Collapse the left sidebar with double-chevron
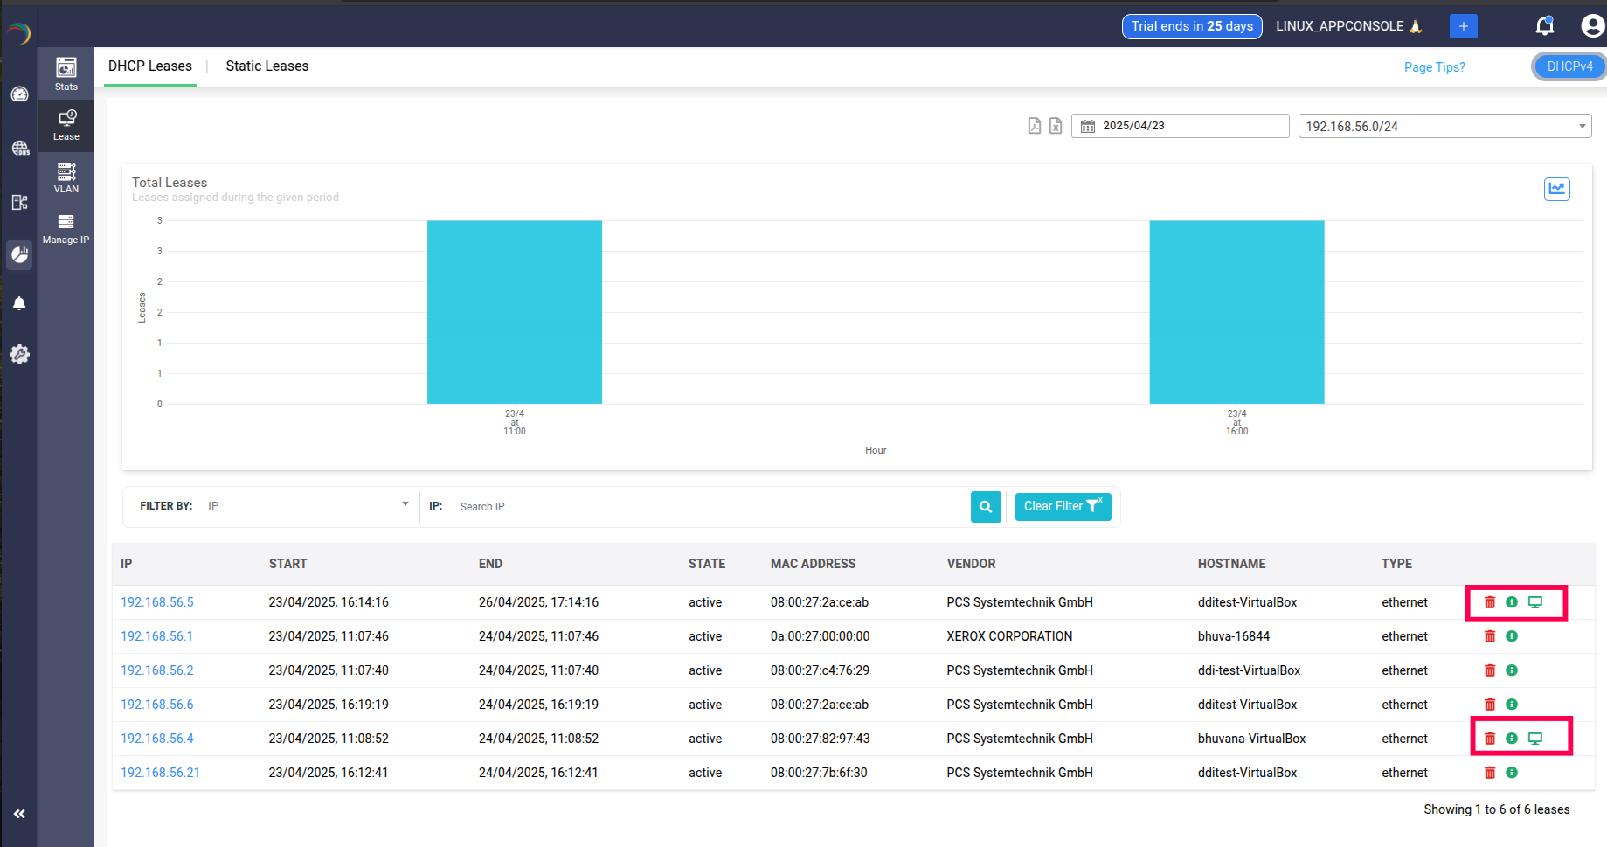The image size is (1607, 847). coord(19,814)
